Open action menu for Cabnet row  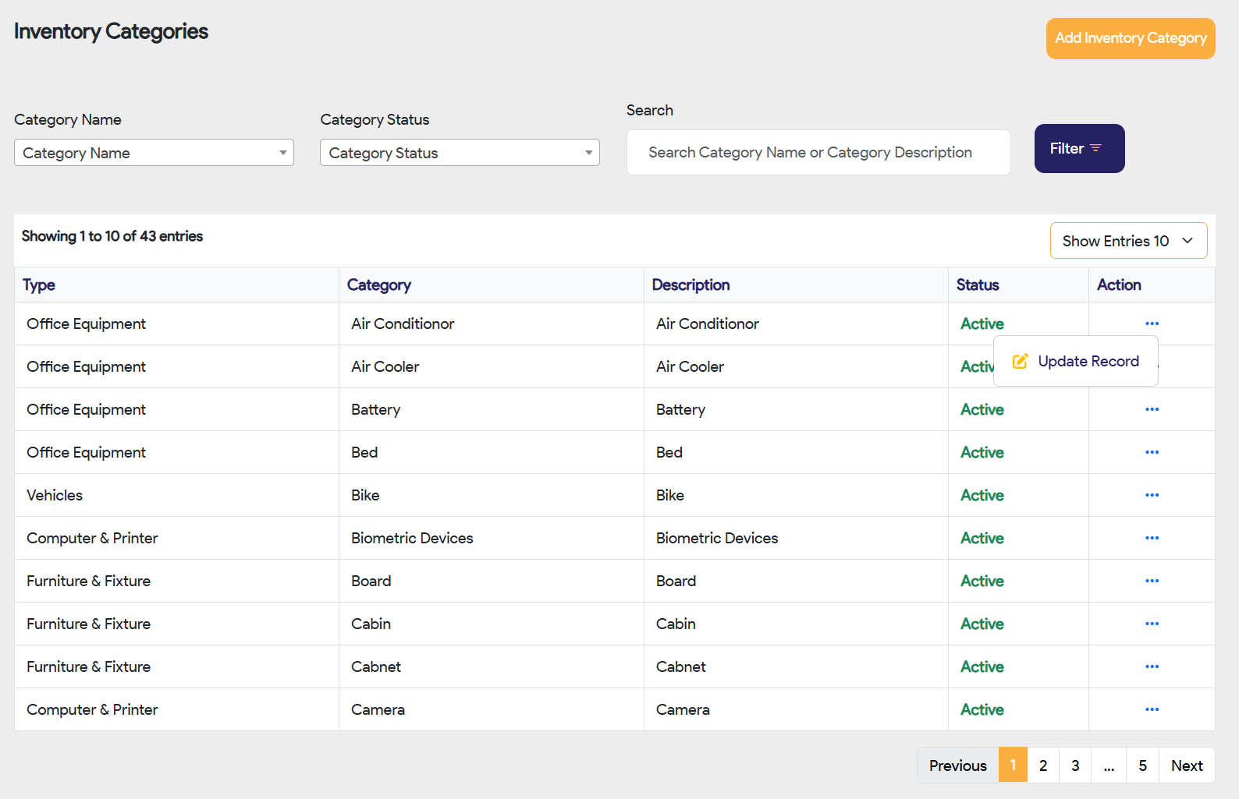point(1152,666)
